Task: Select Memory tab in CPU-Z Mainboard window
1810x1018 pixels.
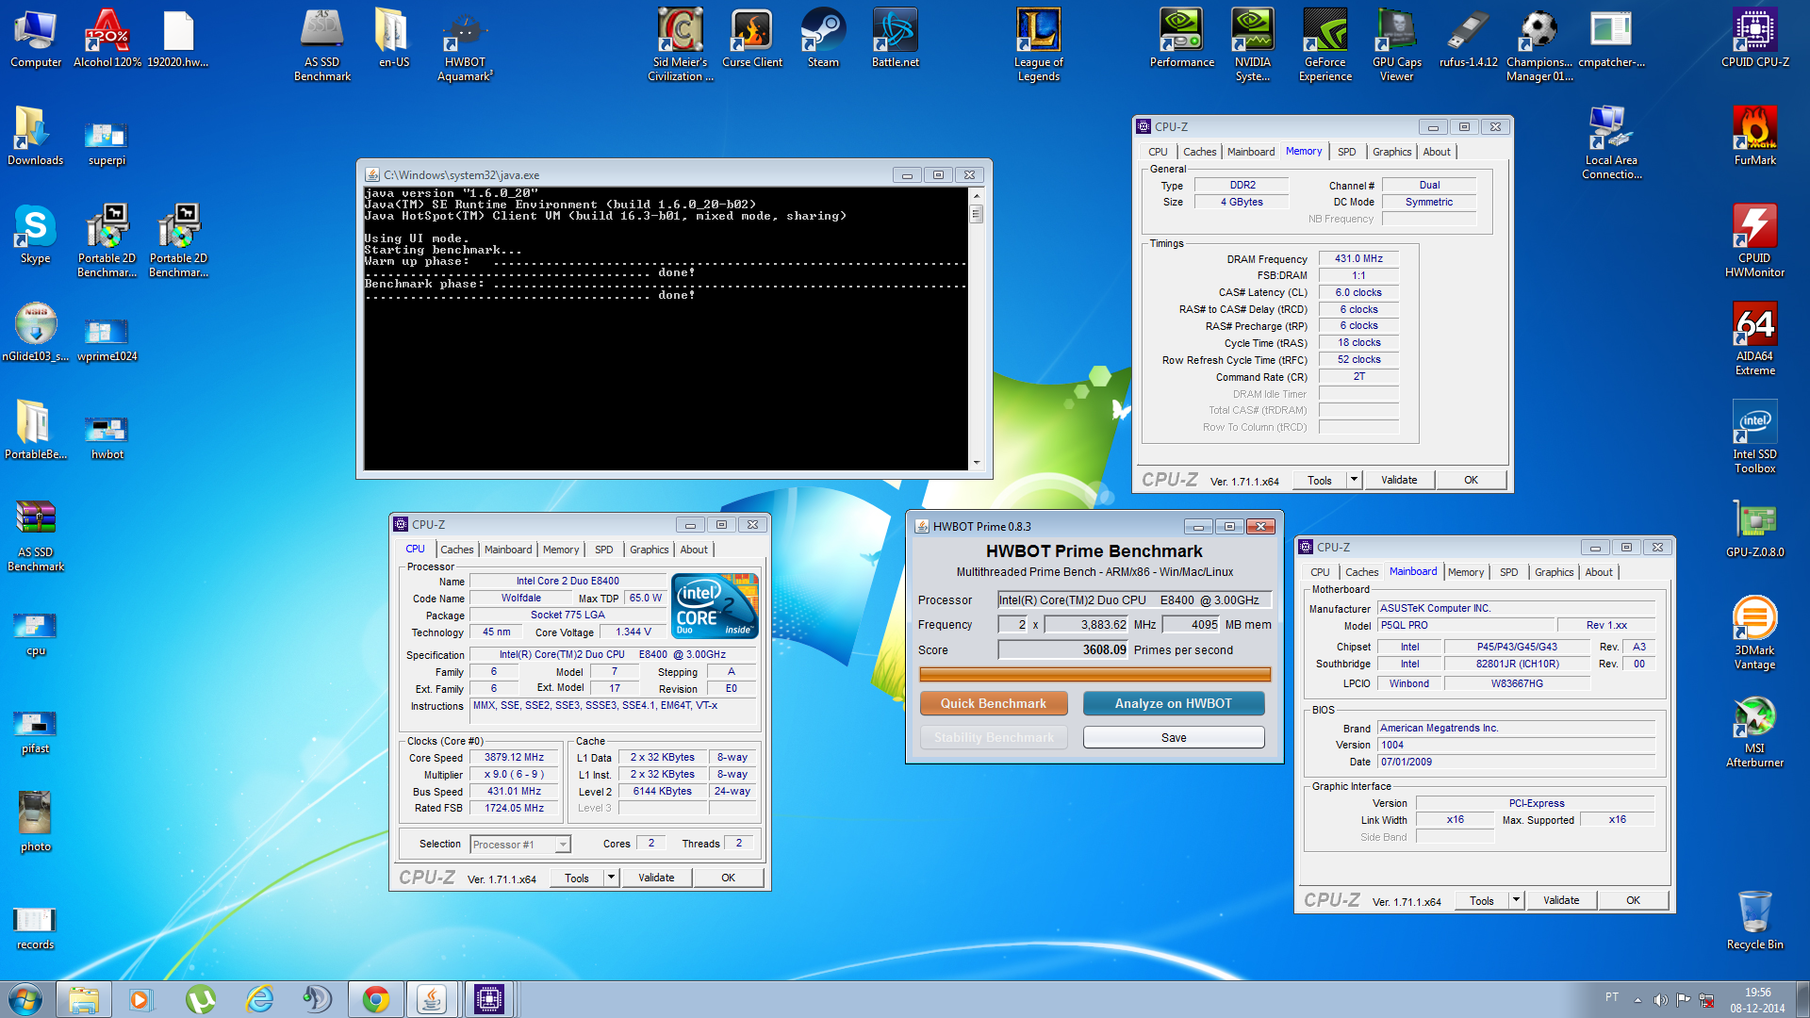Action: (1465, 572)
